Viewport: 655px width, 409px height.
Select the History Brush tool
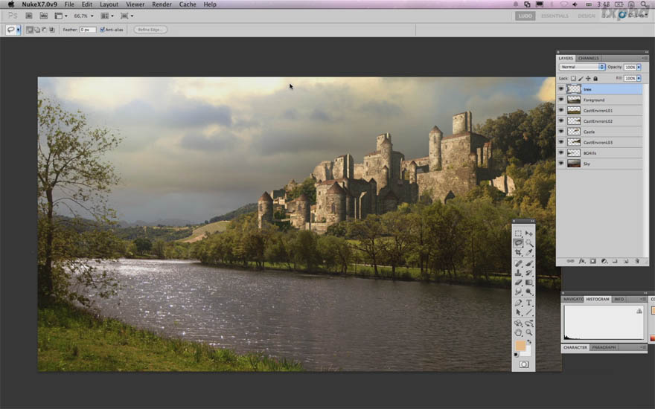pos(529,273)
